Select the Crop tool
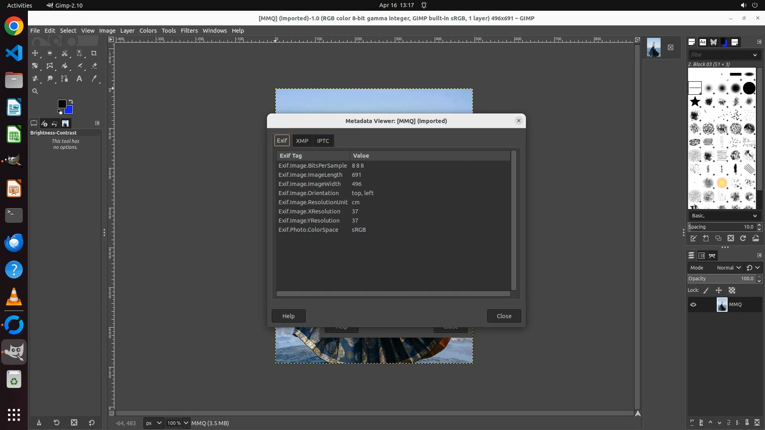765x430 pixels. (x=94, y=53)
